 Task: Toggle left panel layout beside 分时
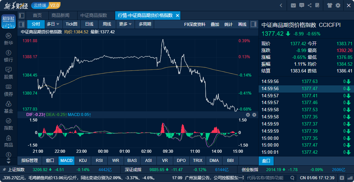[x=22, y=24]
